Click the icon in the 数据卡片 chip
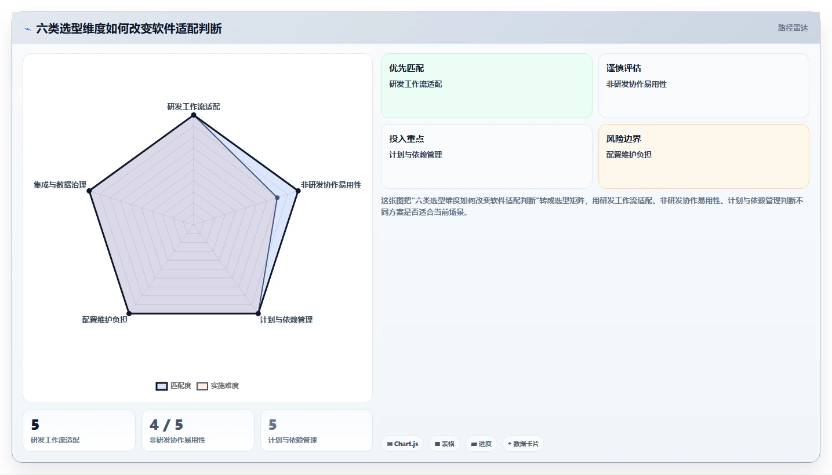Image resolution: width=832 pixels, height=475 pixels. (x=510, y=444)
